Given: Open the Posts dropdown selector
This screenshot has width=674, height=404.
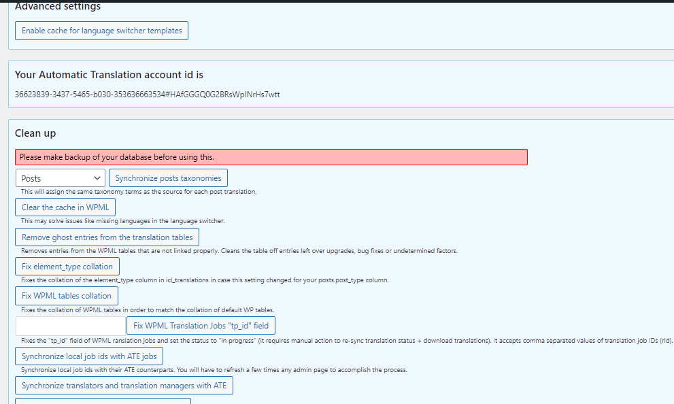Looking at the screenshot, I should pyautogui.click(x=60, y=178).
